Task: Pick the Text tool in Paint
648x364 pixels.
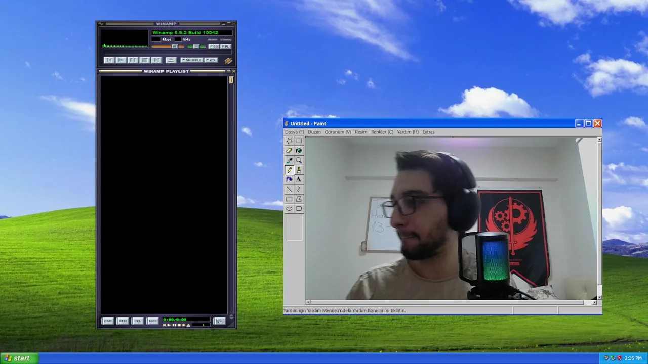Action: [x=299, y=179]
